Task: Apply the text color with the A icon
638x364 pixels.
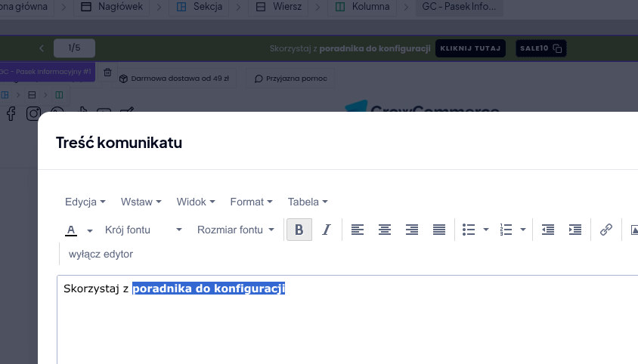Action: pos(71,230)
